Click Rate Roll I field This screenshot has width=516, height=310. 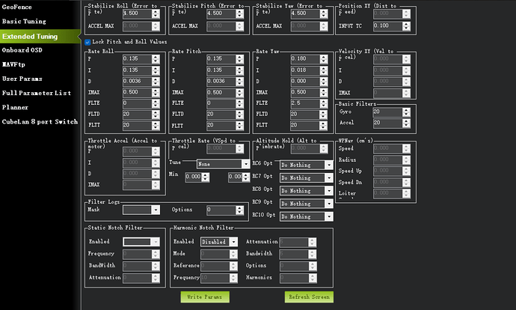(138, 70)
